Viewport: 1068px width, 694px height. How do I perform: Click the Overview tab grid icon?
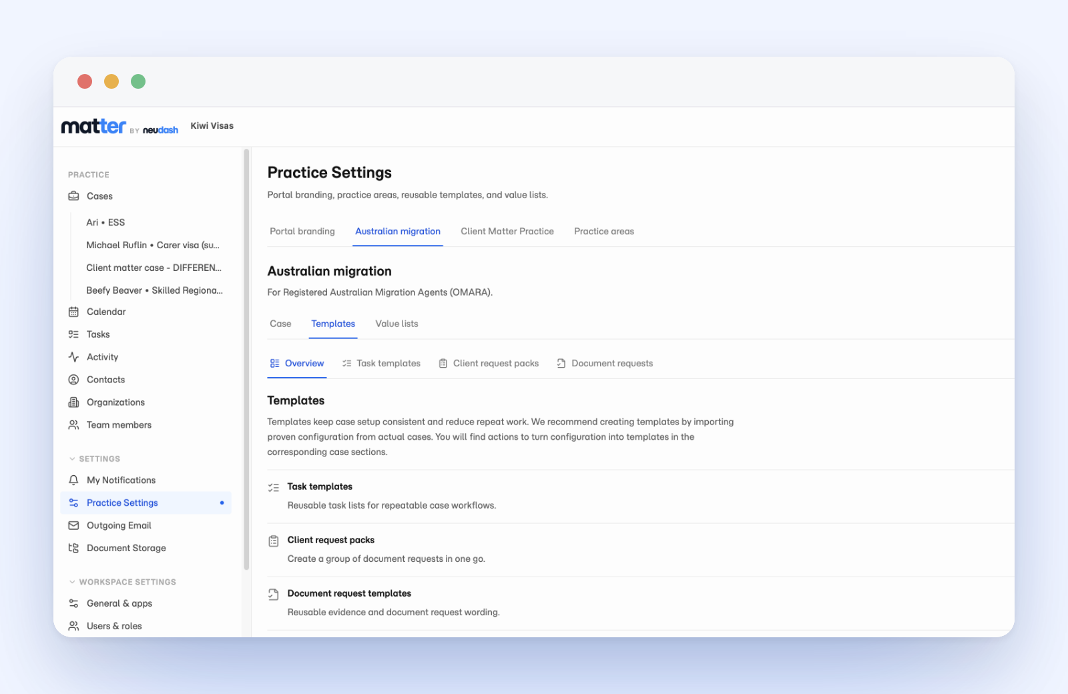pos(274,364)
